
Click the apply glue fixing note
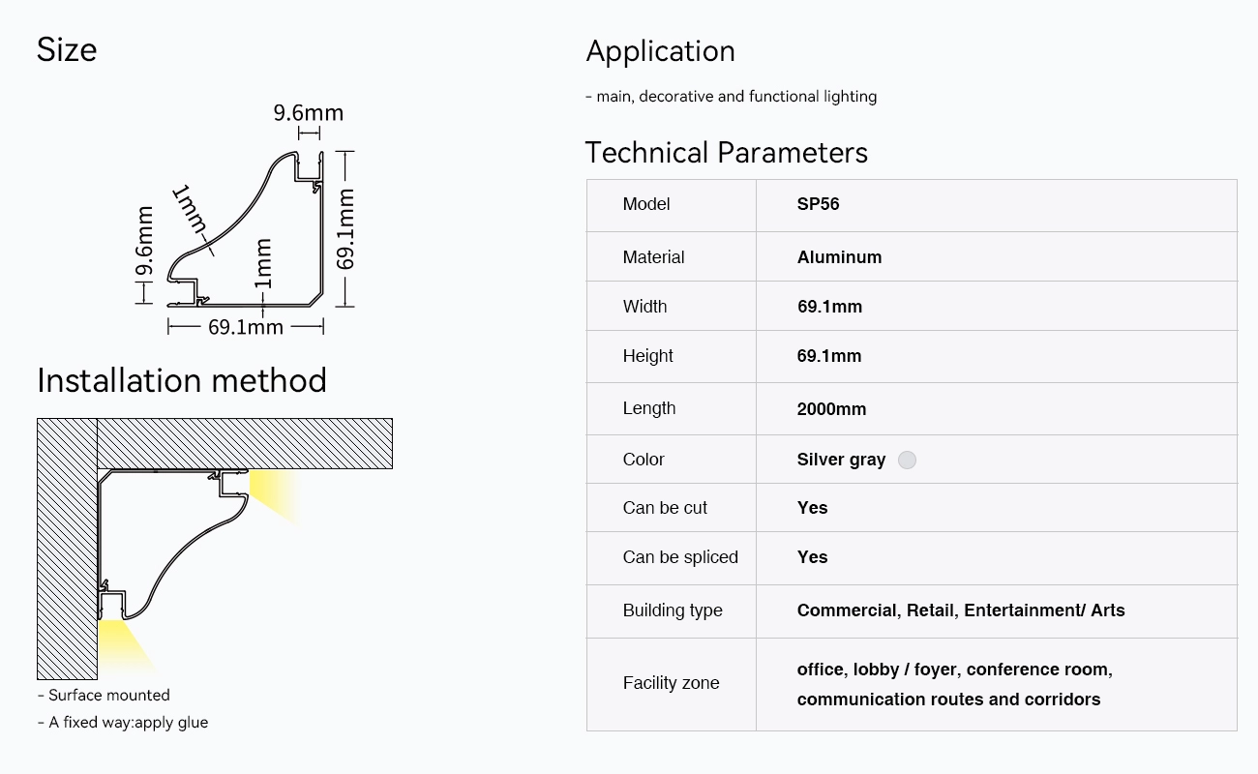pyautogui.click(x=123, y=722)
